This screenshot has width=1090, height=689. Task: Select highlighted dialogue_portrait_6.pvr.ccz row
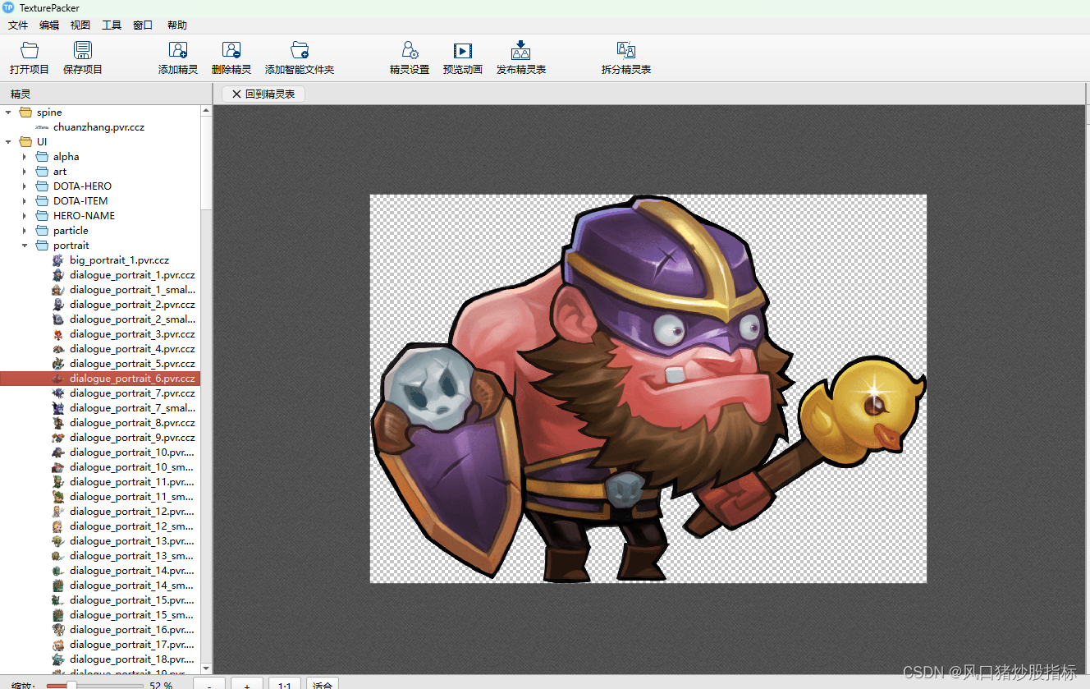100,379
